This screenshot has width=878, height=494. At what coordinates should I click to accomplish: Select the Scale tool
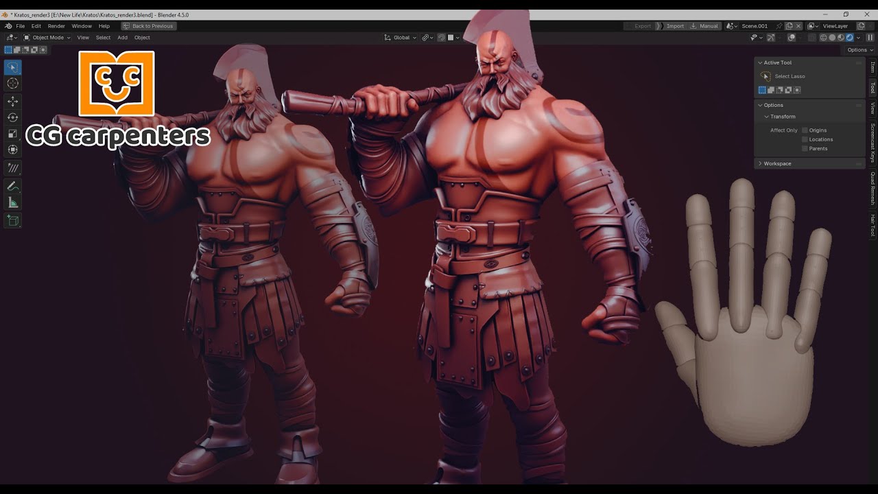click(12, 133)
